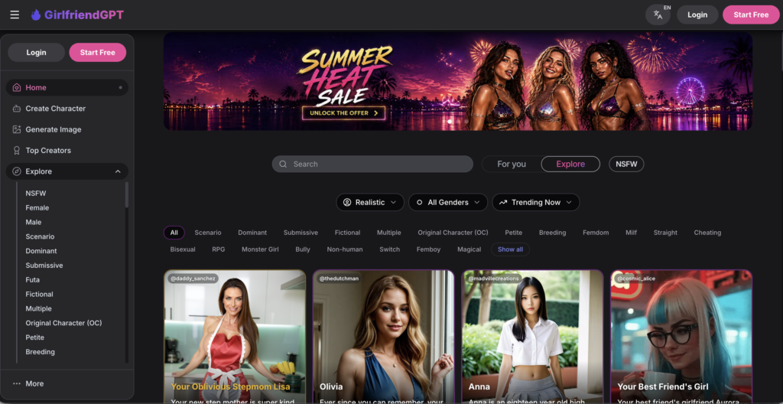The image size is (783, 404).
Task: Click the All Genders circle icon
Action: coord(420,203)
